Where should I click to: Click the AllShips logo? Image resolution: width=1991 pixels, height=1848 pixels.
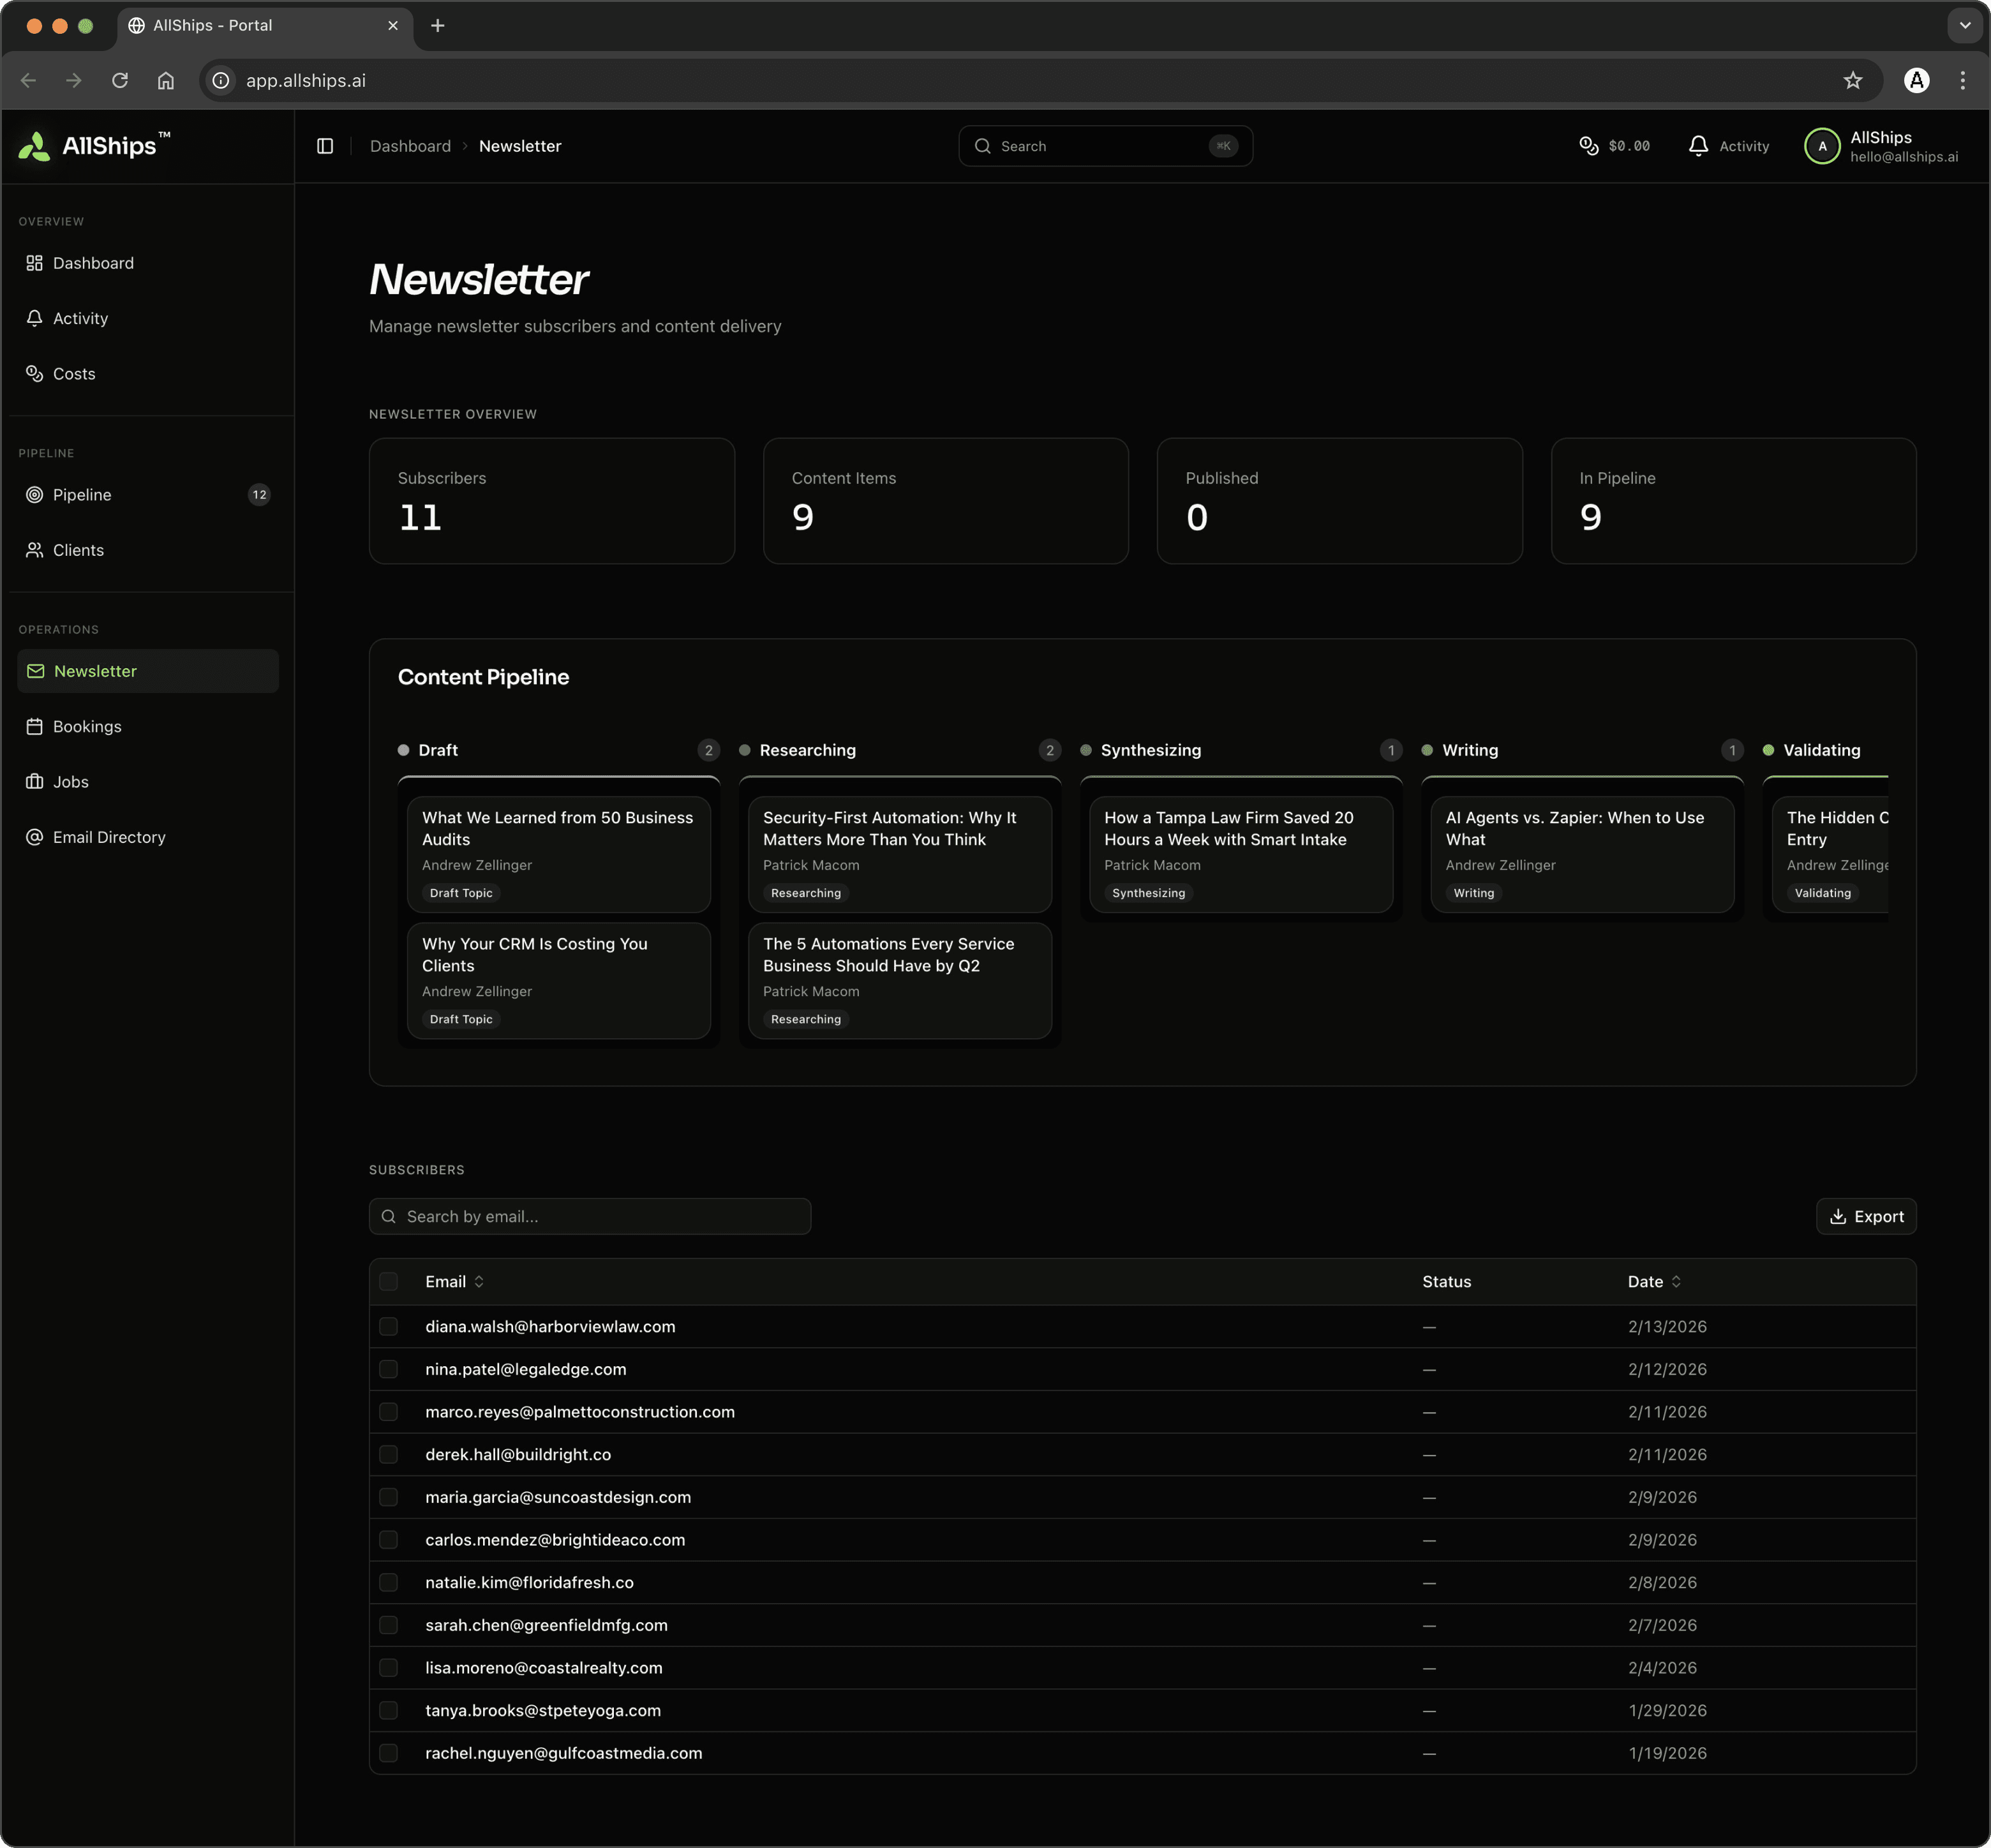coord(94,146)
